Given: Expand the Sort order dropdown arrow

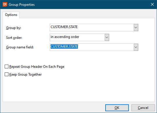Looking at the screenshot, I should tap(107, 37).
